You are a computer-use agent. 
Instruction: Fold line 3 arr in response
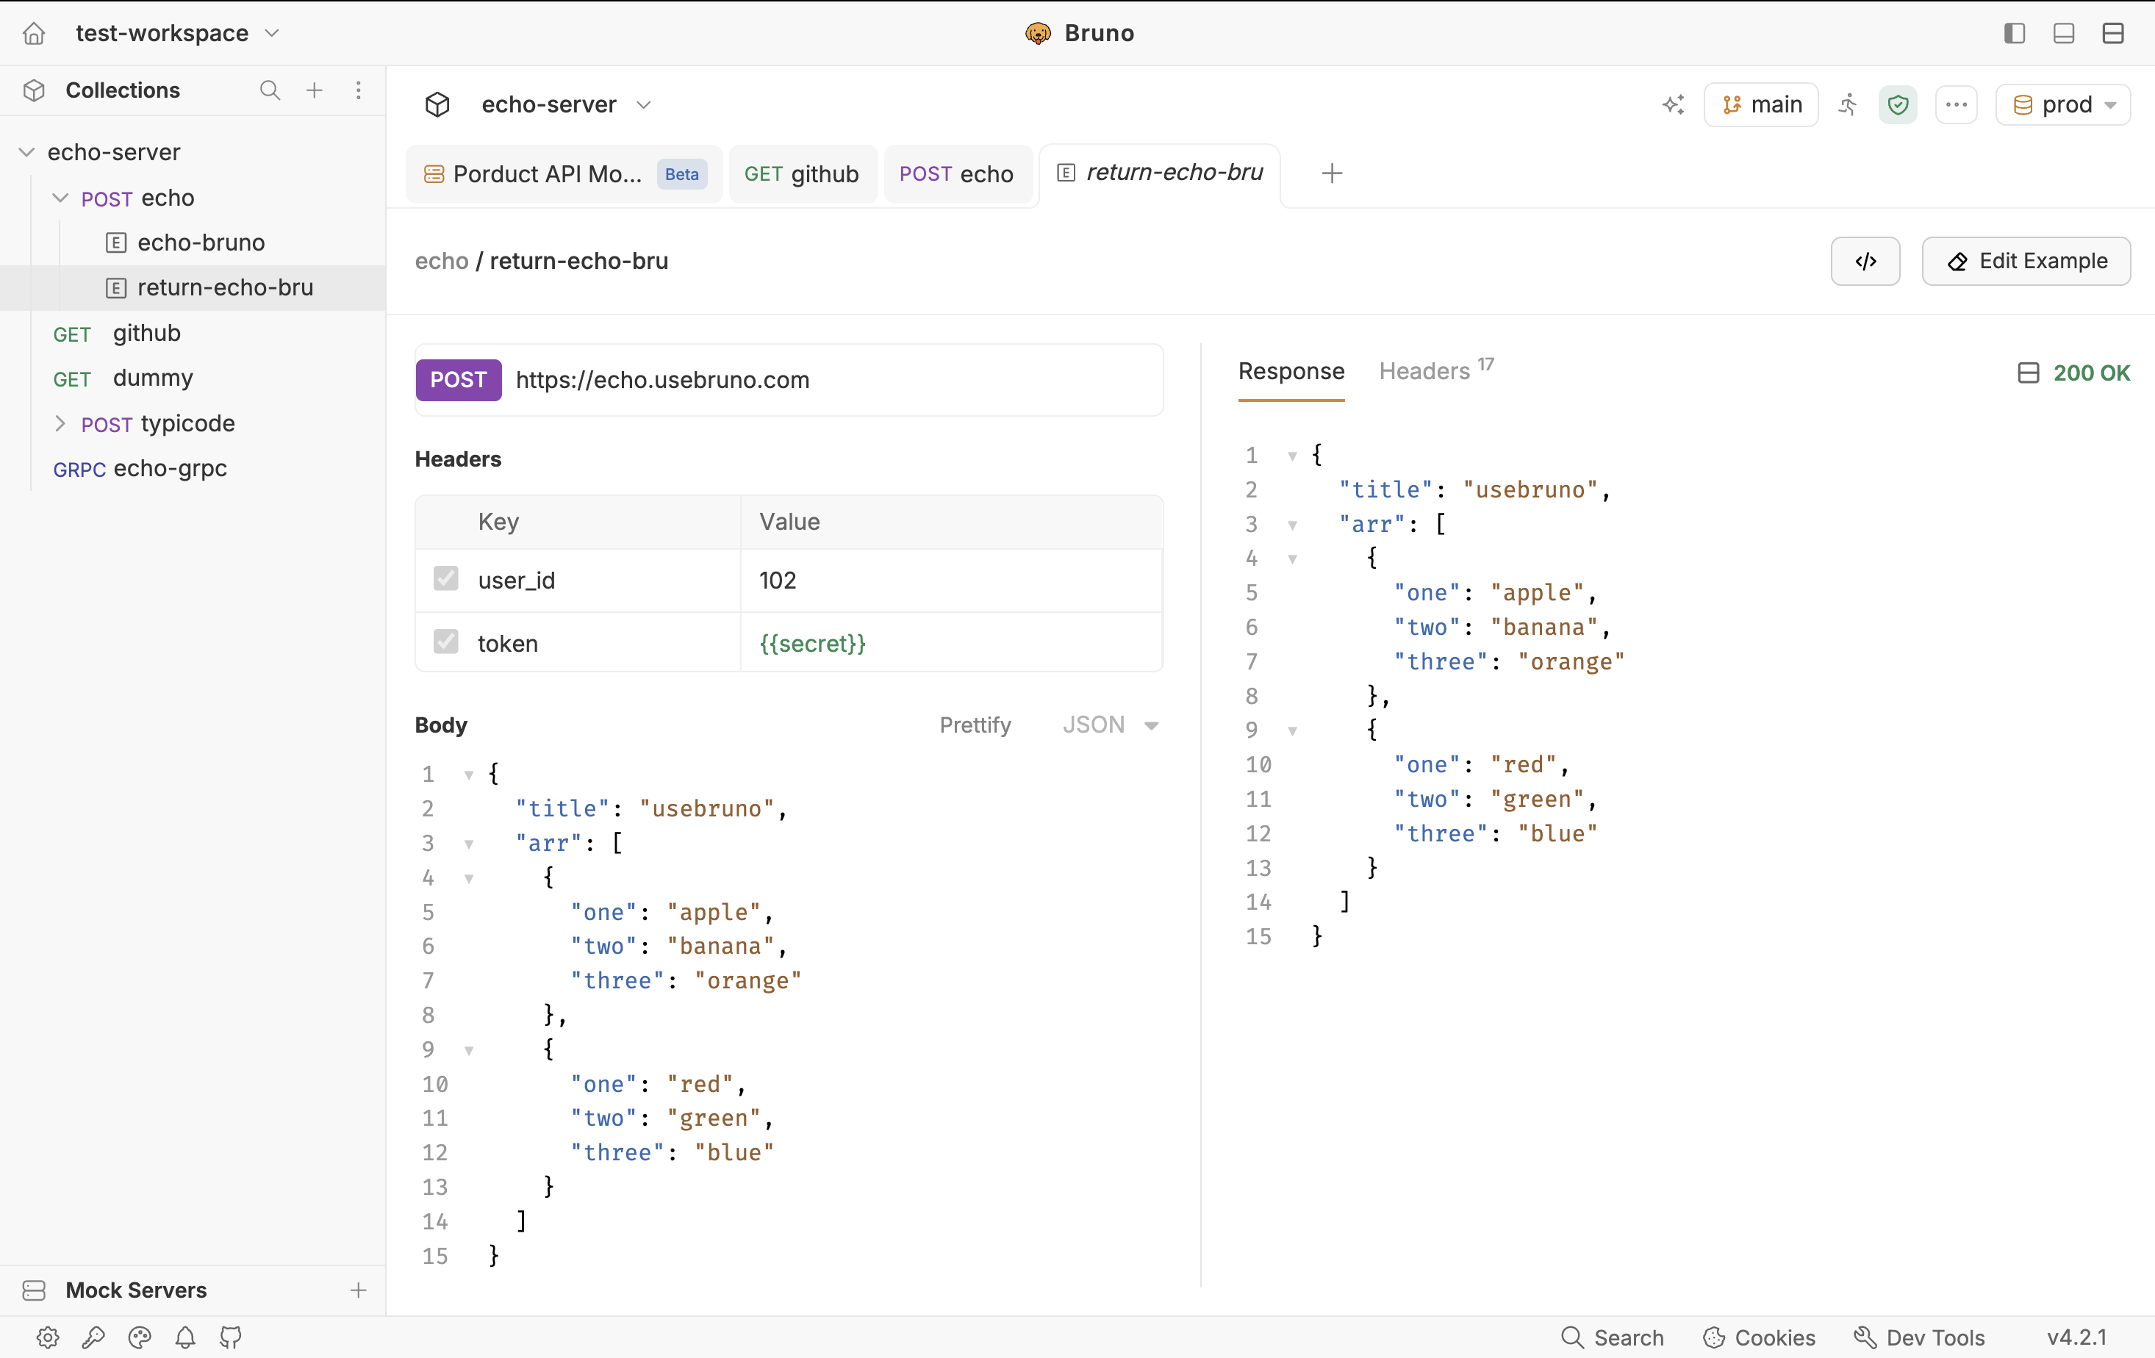[1291, 525]
